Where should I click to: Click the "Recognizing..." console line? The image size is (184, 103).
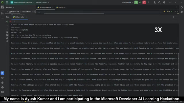point(17,32)
